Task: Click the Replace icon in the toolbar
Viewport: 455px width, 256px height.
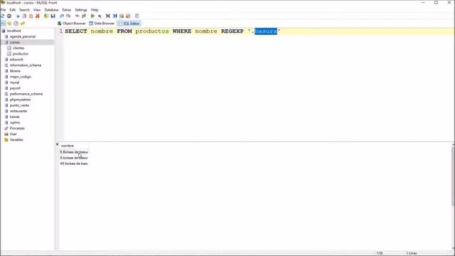Action: pos(84,16)
